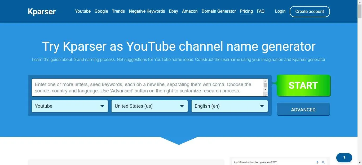The image size is (362, 165).
Task: Select Ebay in the navigation
Action: pos(173,11)
